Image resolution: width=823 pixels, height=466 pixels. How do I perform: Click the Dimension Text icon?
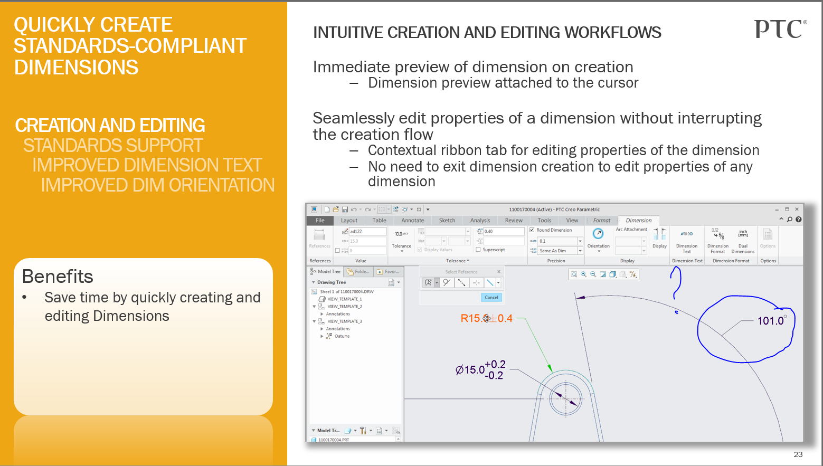coord(687,234)
